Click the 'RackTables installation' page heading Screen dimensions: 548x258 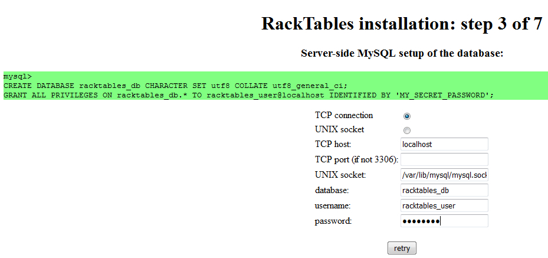401,24
